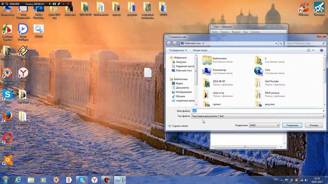Open Opera browser desktop shortcut

[x=7, y=142]
